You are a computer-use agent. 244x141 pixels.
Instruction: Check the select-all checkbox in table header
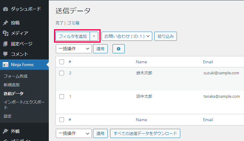tap(62, 62)
